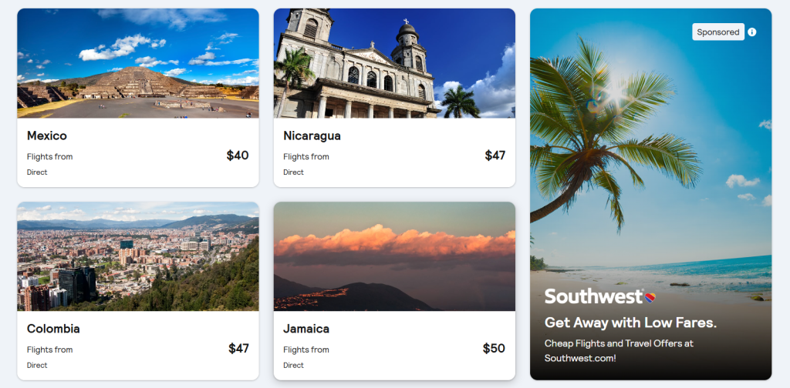The width and height of the screenshot is (790, 388).
Task: Open the Nicaragua cathedral photo
Action: 394,63
